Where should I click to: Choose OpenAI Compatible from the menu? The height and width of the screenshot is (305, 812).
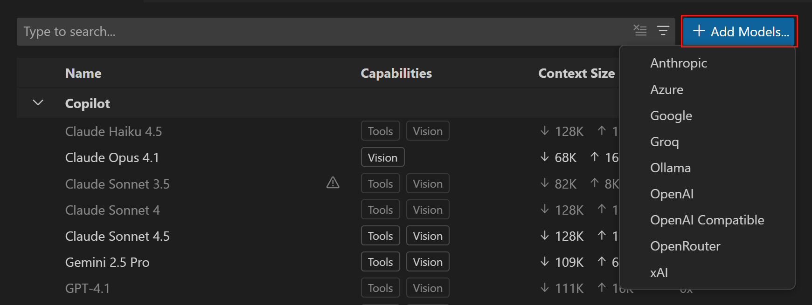707,220
